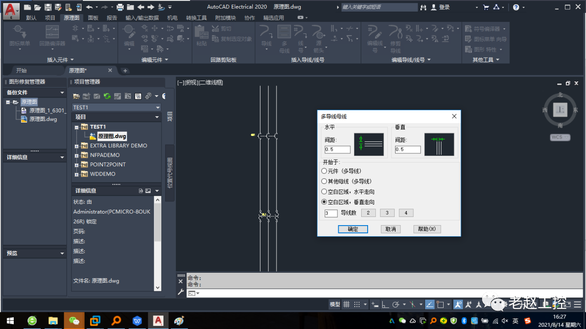Viewport: 586px width, 329px height.
Task: Toggle the highlighted object snap tracking button
Action: pos(430,304)
